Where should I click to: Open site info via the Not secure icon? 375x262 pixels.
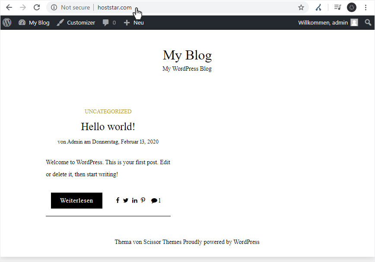(x=54, y=7)
